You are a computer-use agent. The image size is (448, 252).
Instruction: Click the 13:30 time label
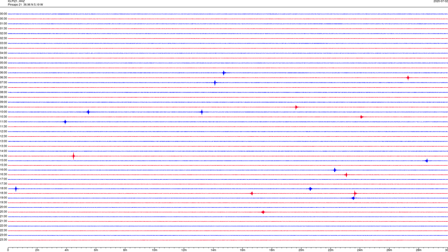coord(3,146)
